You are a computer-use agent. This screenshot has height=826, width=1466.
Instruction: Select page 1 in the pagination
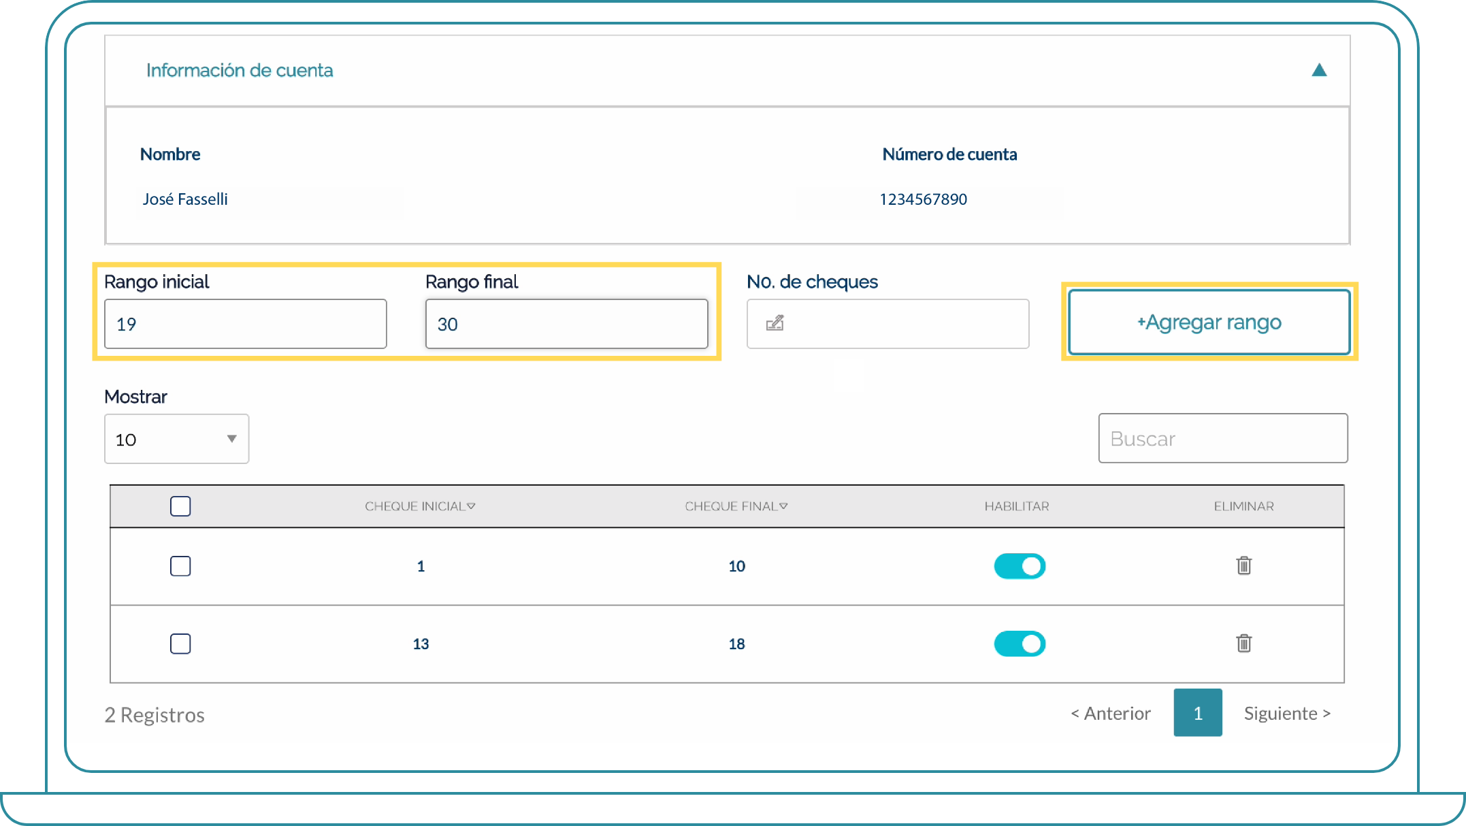coord(1198,712)
